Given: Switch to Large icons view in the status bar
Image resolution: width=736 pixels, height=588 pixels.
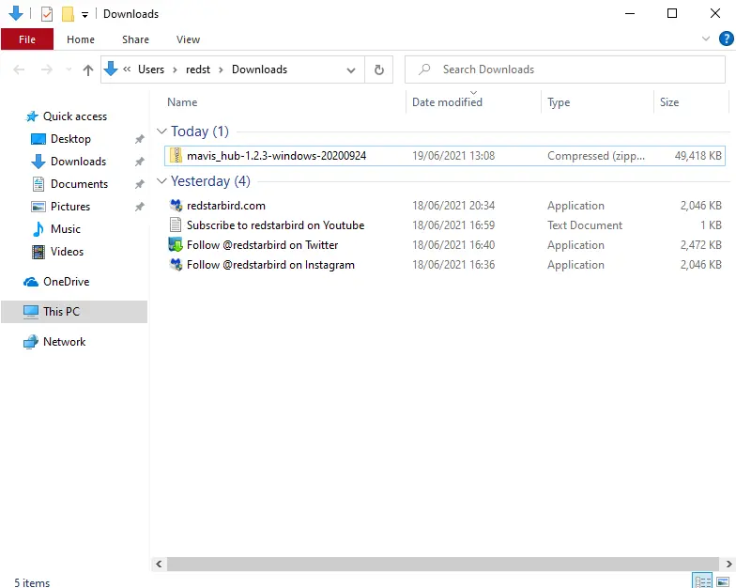Looking at the screenshot, I should point(723,581).
